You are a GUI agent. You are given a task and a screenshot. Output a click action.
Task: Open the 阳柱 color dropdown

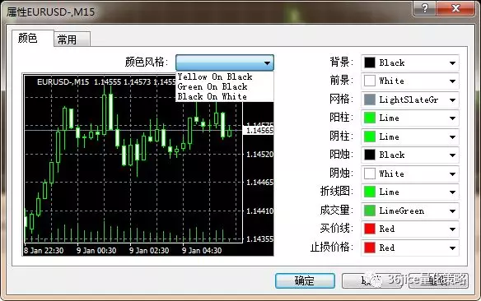point(410,118)
